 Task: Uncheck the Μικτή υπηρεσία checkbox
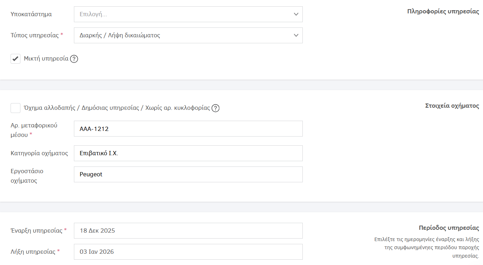pos(15,59)
